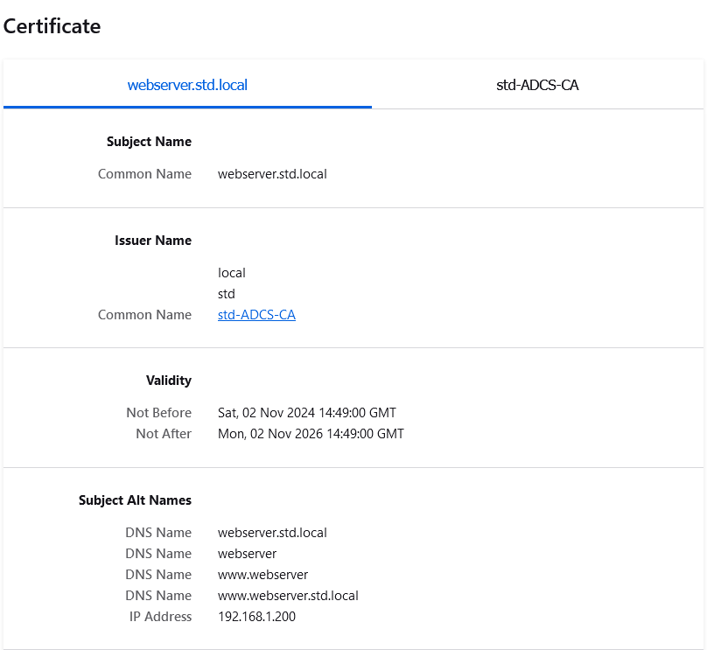Select the Common Name value webserver.std.local
707x650 pixels.
click(272, 173)
